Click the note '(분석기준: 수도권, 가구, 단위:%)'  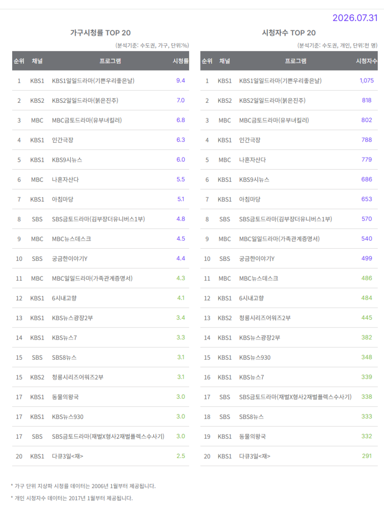(x=152, y=45)
